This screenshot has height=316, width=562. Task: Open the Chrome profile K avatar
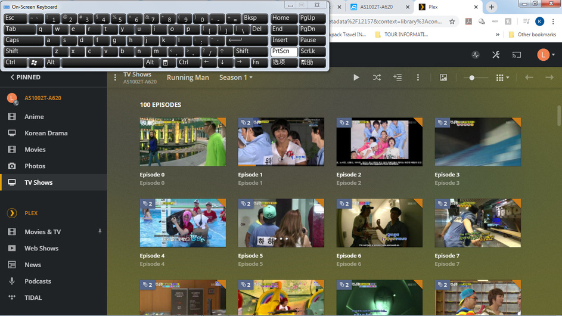pos(539,21)
